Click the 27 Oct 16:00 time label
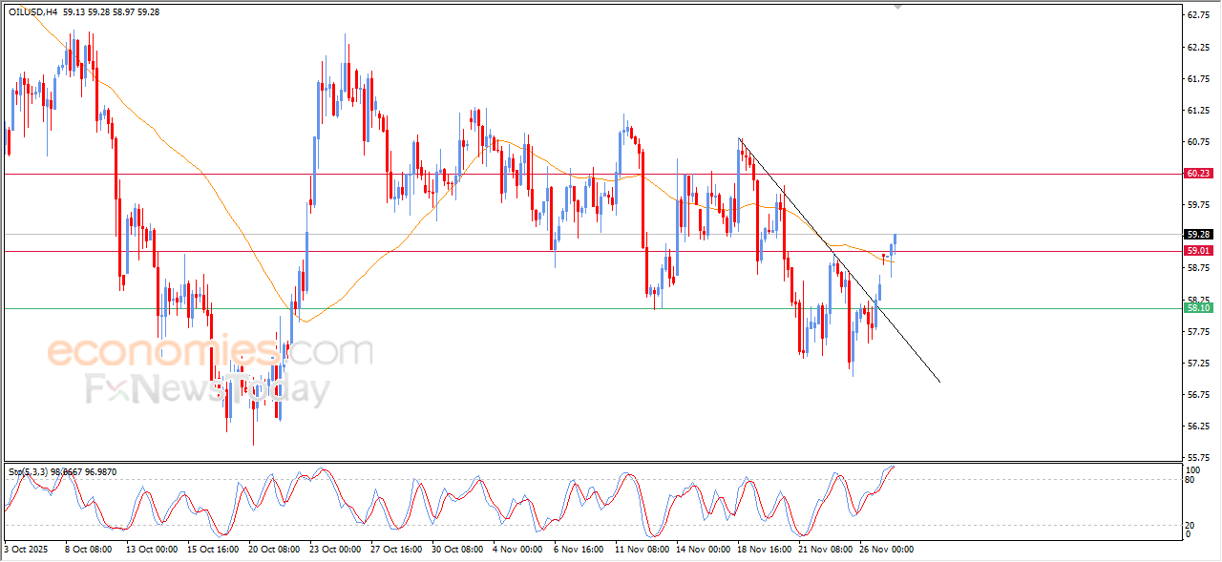The height and width of the screenshot is (562, 1222). tap(397, 550)
